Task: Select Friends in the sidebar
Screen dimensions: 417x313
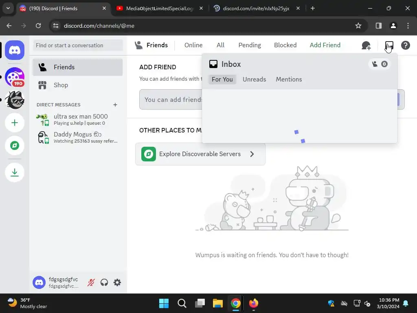Action: point(78,67)
